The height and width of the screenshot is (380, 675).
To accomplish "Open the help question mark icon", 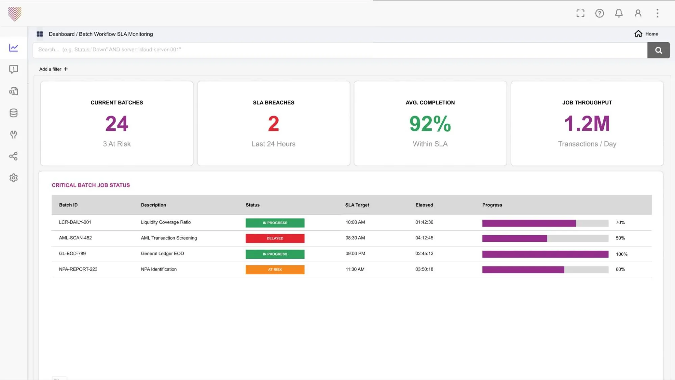I will 599,13.
